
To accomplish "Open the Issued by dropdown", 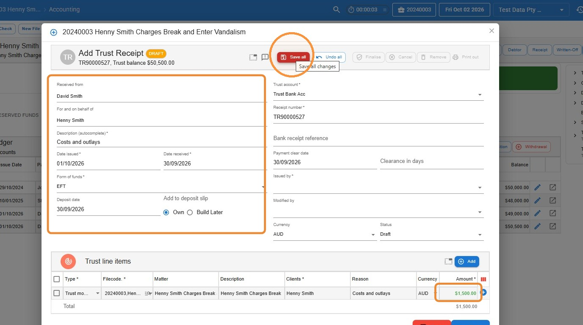I will [x=378, y=187].
